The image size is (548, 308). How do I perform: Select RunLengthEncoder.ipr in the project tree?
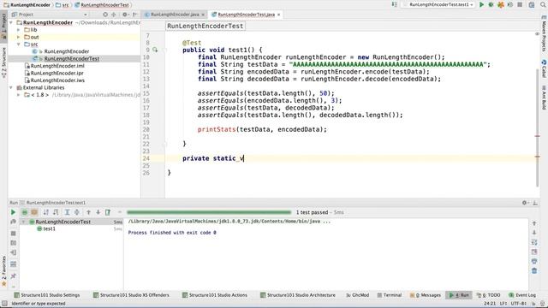(54, 73)
